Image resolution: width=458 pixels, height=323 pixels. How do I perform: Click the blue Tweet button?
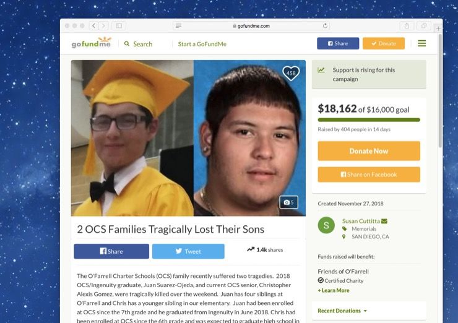pos(188,251)
